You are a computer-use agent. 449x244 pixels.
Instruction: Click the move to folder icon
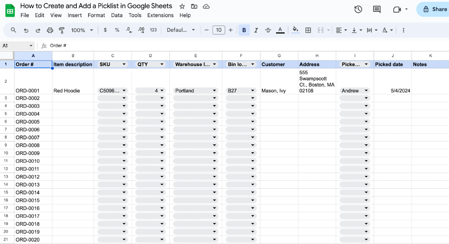(x=194, y=6)
